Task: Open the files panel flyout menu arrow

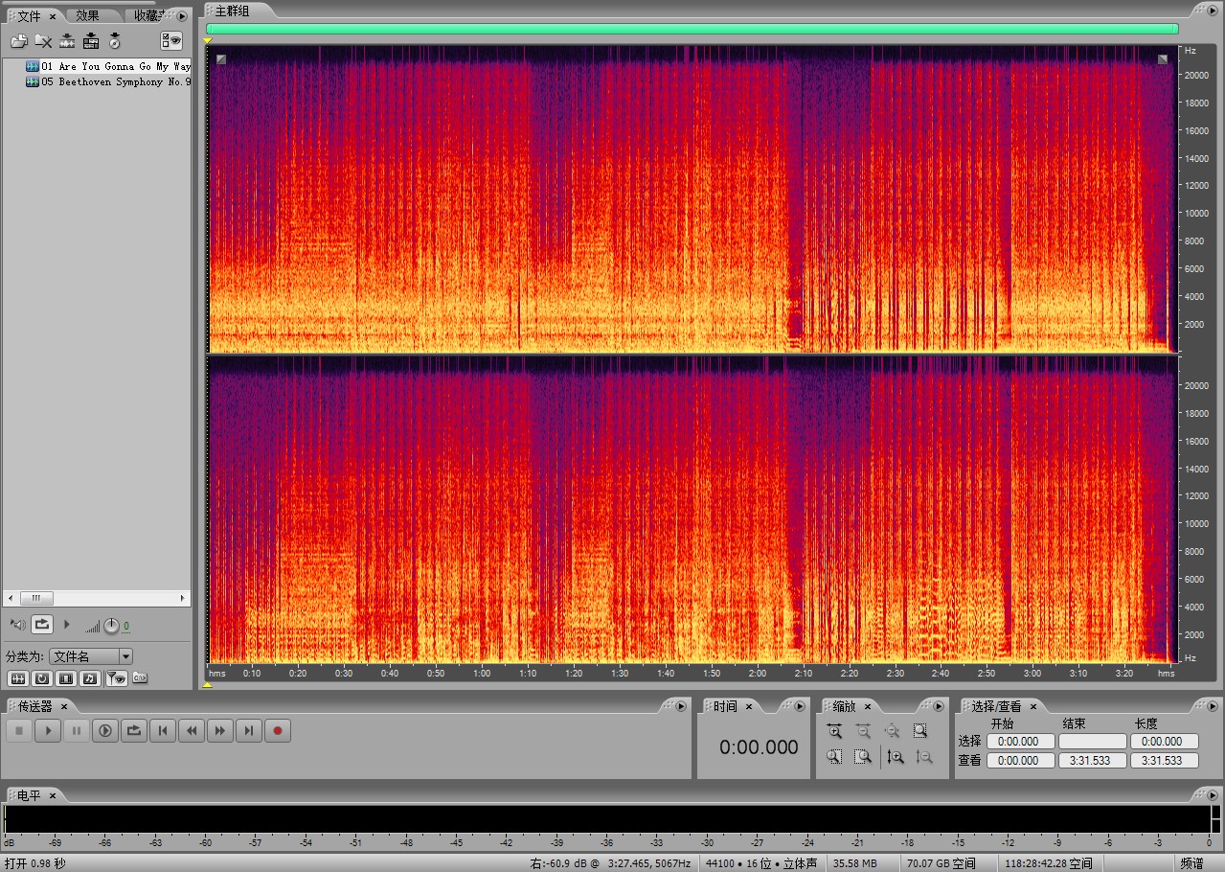Action: [182, 15]
